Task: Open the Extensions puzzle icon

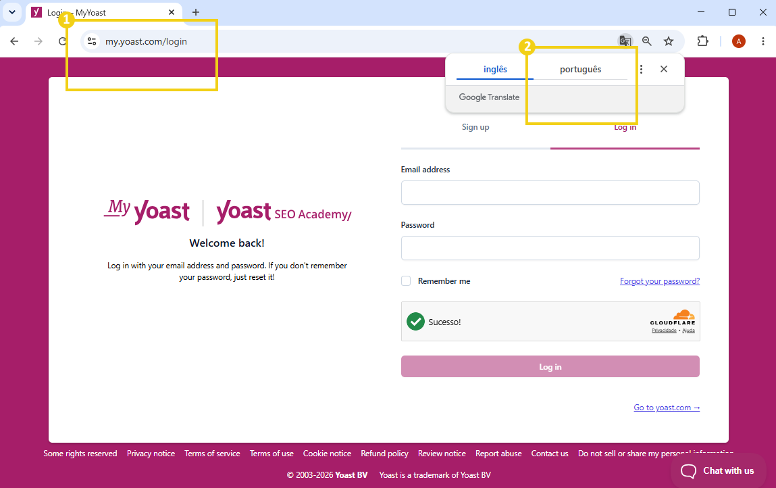Action: click(703, 41)
